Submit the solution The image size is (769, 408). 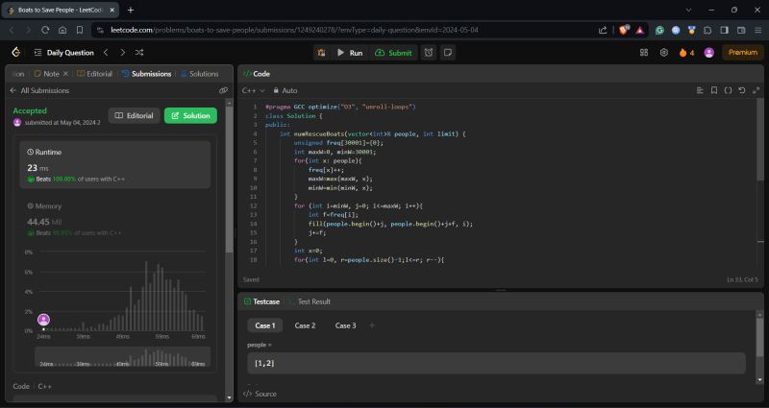click(393, 53)
